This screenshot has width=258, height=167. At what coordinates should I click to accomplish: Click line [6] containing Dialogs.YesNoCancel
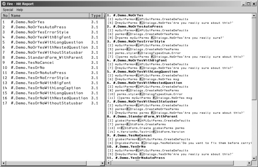[180, 143]
